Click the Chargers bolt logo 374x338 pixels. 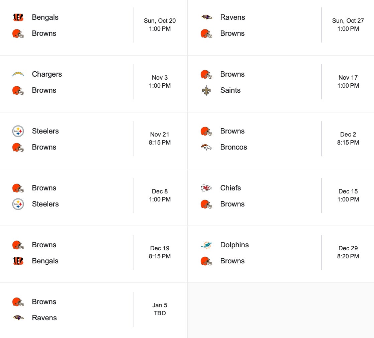click(18, 74)
